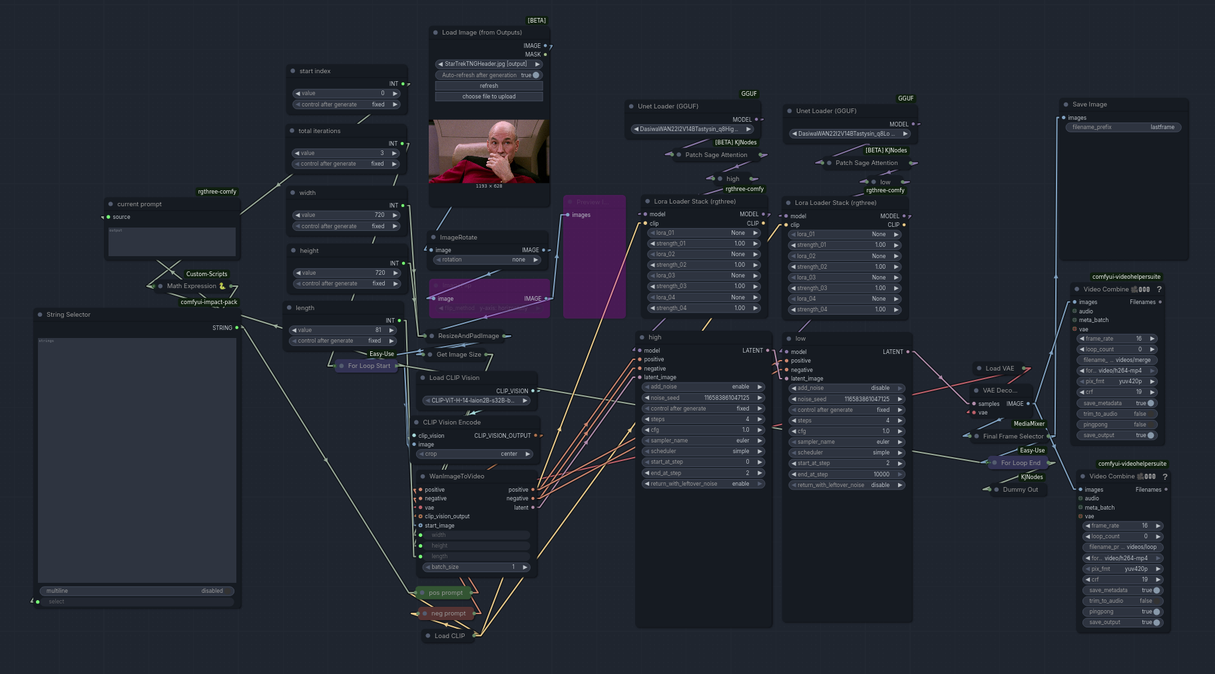Collapse the CLIP Vision Encode node via dot
Image resolution: width=1215 pixels, height=674 pixels.
[x=417, y=422]
